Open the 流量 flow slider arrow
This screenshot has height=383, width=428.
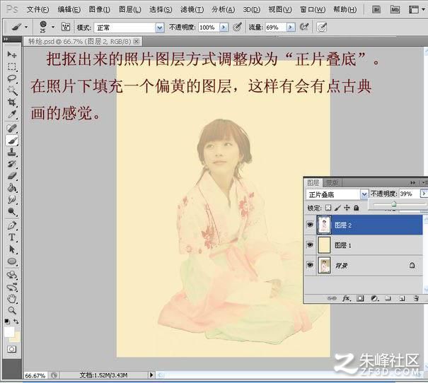click(x=291, y=28)
